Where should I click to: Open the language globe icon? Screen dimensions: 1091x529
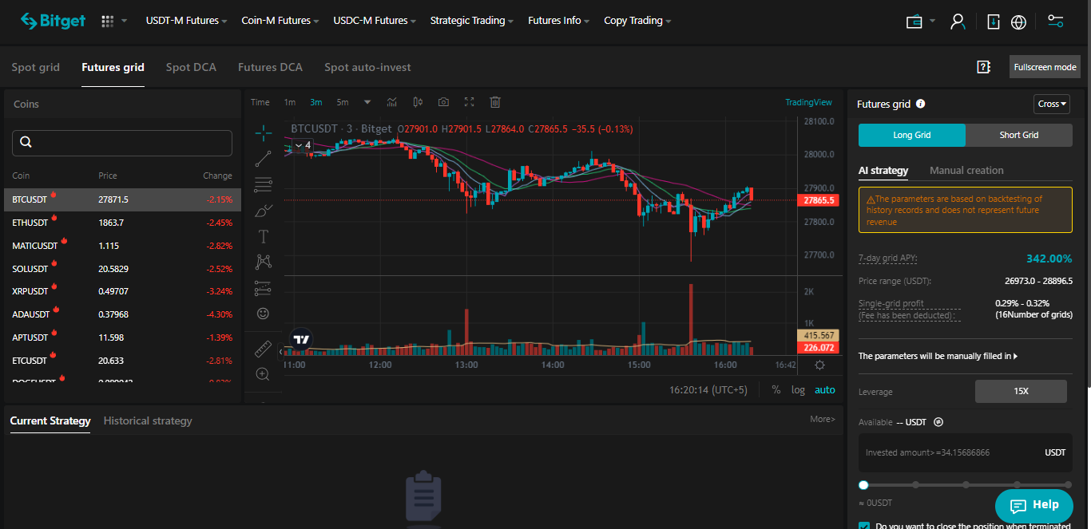[1018, 22]
